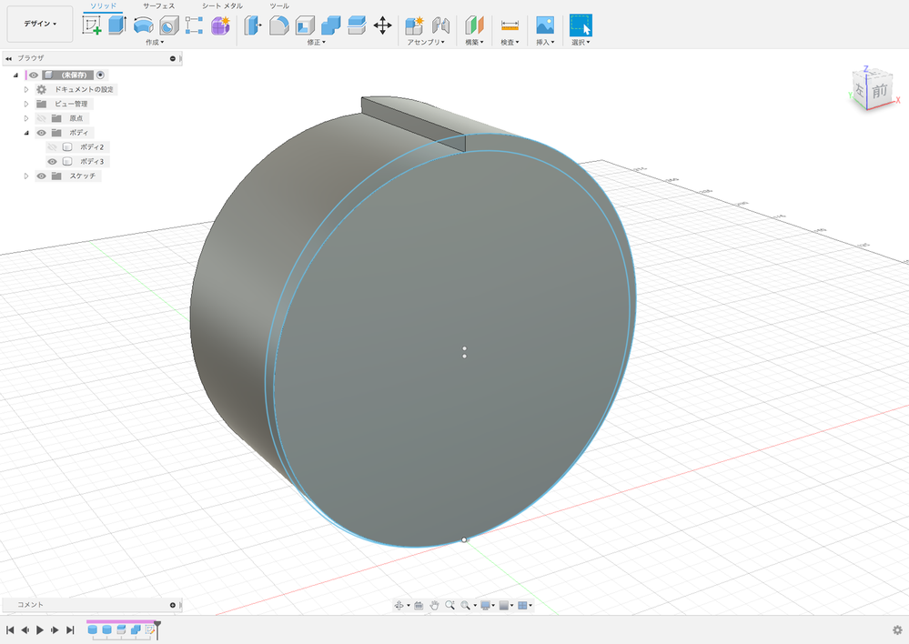The image size is (909, 644).
Task: Select the Joint tool
Action: [440, 25]
